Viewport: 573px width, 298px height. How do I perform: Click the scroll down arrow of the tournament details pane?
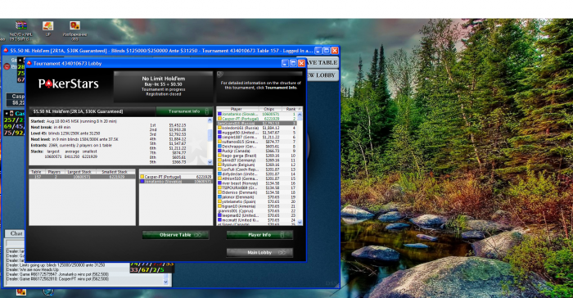(x=210, y=162)
